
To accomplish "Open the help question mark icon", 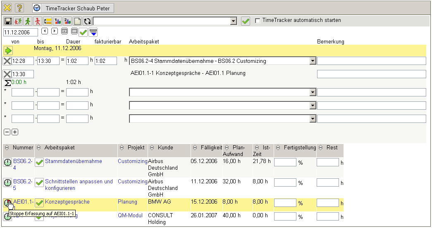I will tap(19, 8).
